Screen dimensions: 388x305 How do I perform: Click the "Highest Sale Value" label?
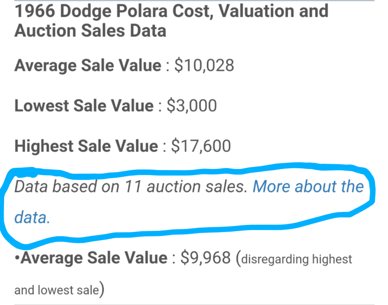pyautogui.click(x=86, y=146)
